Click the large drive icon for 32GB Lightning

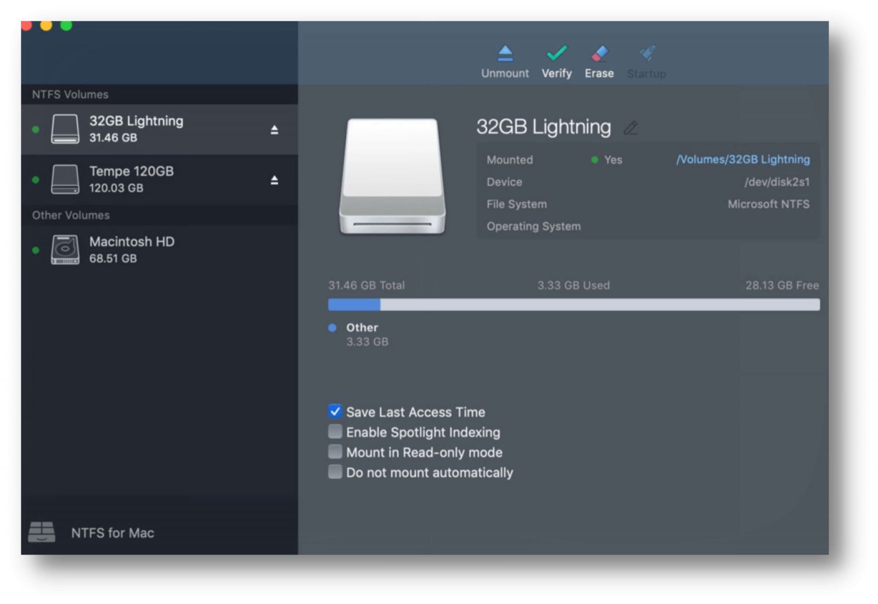393,176
